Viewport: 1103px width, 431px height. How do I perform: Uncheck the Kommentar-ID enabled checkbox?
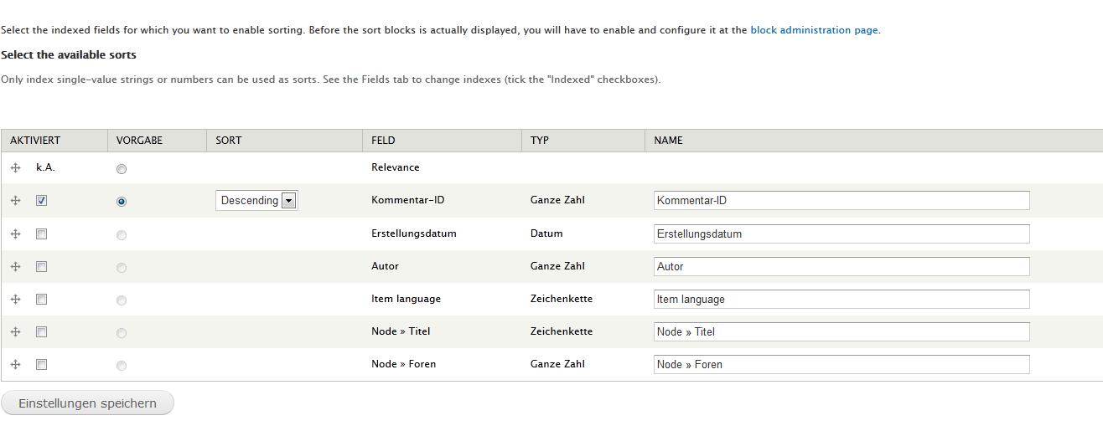[x=42, y=201]
